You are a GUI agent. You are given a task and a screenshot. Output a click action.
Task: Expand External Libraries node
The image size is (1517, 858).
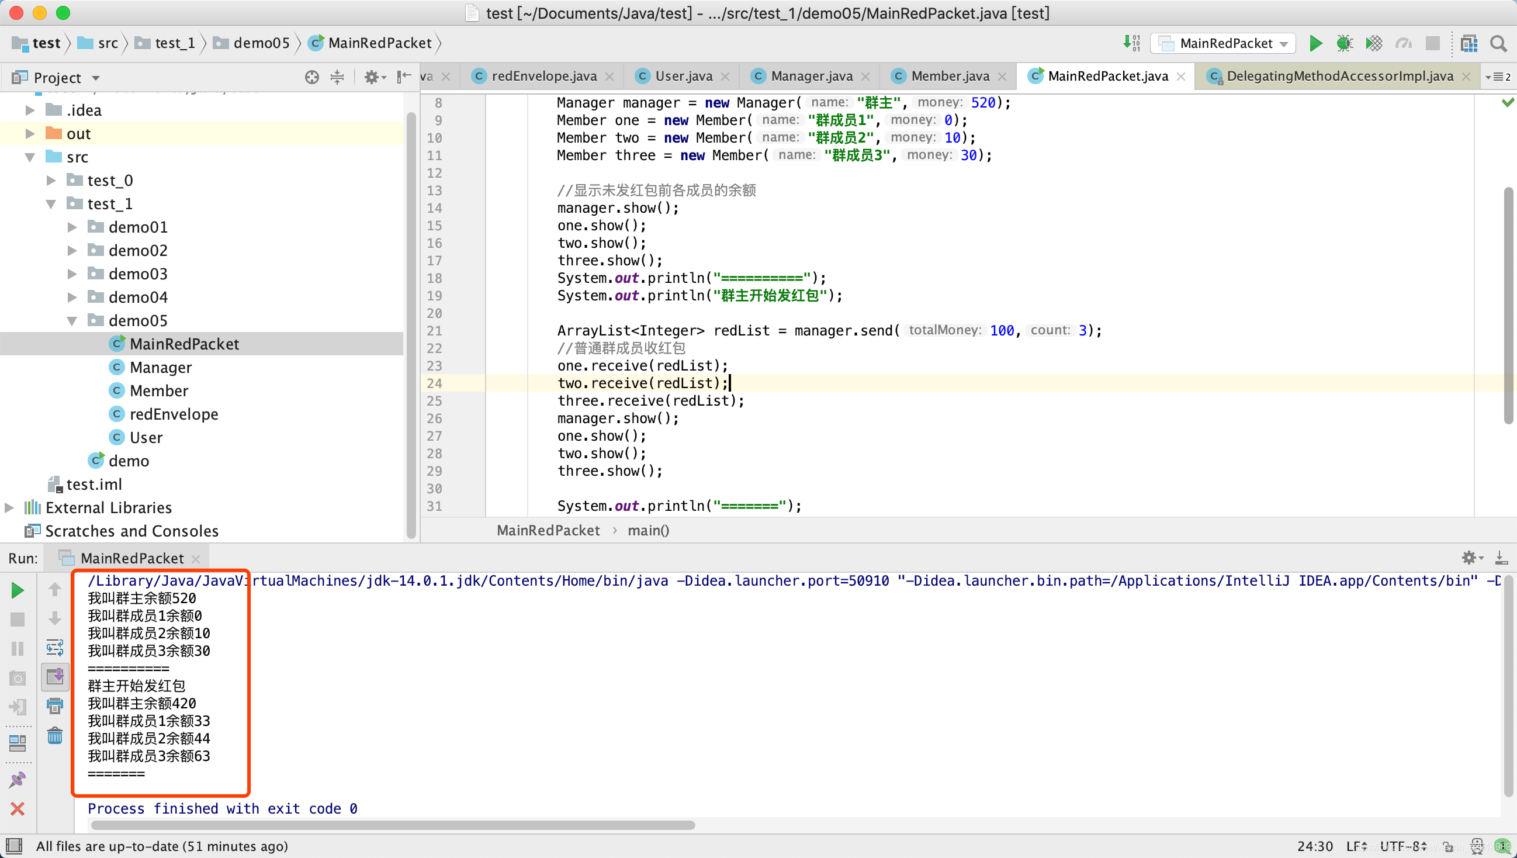[x=9, y=507]
